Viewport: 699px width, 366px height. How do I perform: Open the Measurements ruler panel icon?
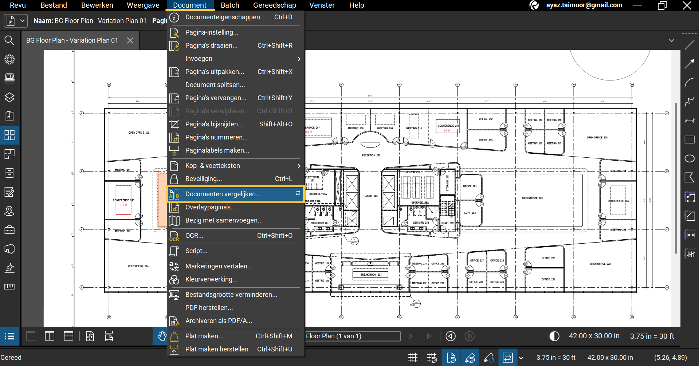point(9,287)
